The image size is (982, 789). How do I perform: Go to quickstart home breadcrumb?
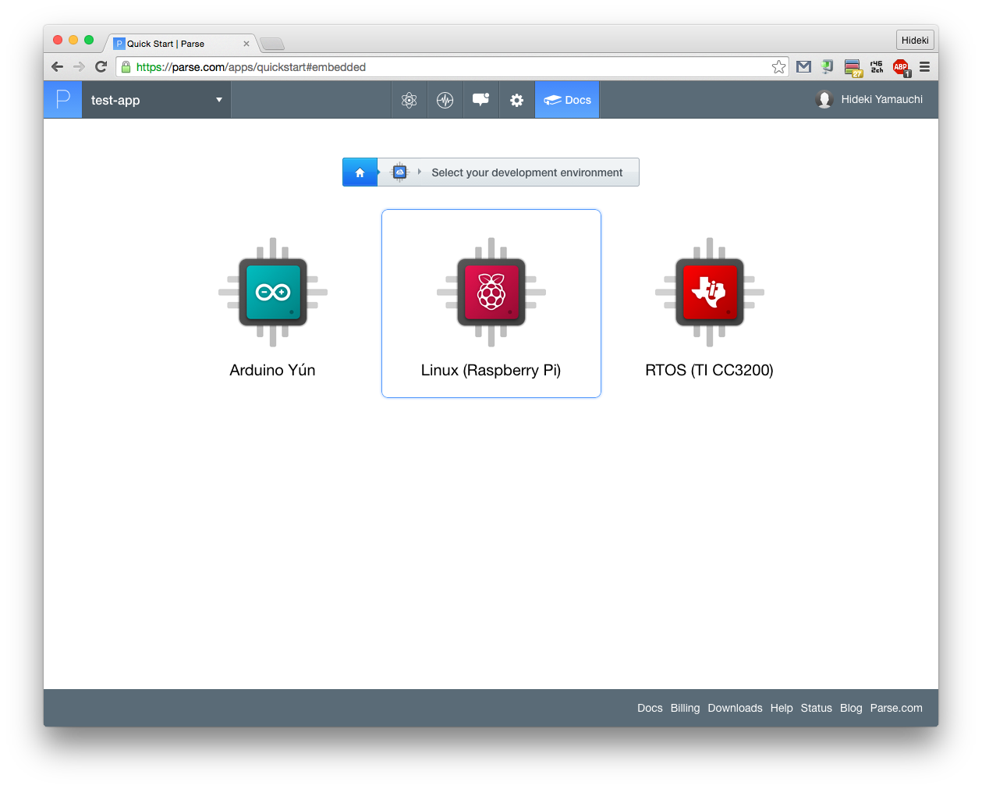pos(360,172)
